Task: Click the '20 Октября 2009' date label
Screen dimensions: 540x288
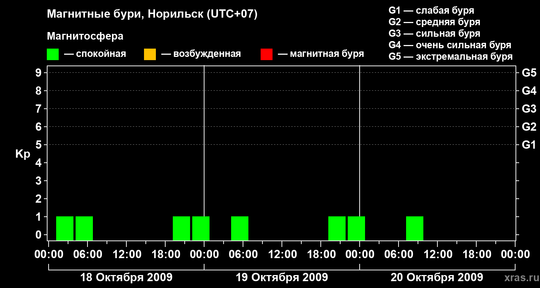Action: [437, 278]
